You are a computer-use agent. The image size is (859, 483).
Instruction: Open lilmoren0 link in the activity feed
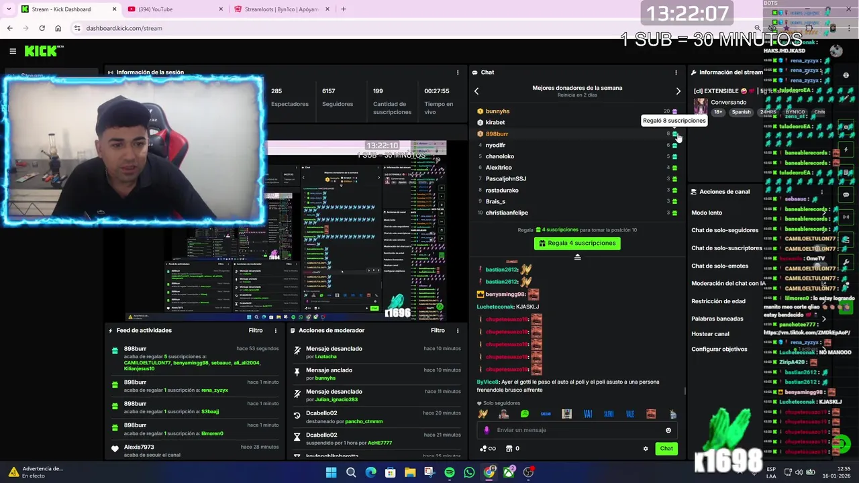212,433
